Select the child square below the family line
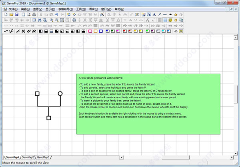Viewport: 240px width, 167px height. [49, 118]
